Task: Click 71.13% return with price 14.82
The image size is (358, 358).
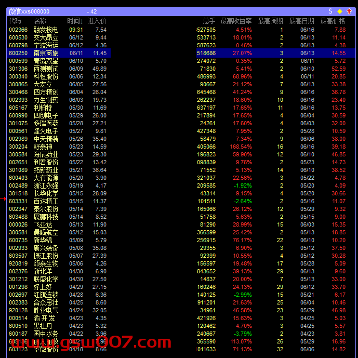Action: (x=242, y=349)
